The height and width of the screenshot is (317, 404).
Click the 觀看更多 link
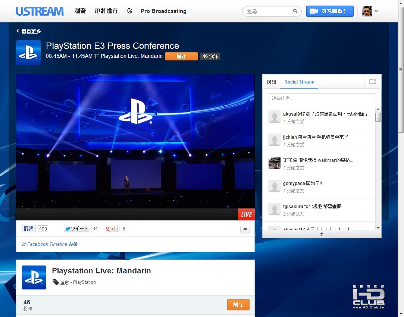coord(31,31)
